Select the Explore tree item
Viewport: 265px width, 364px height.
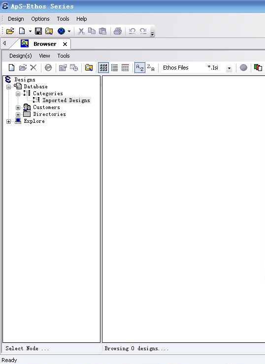(34, 121)
